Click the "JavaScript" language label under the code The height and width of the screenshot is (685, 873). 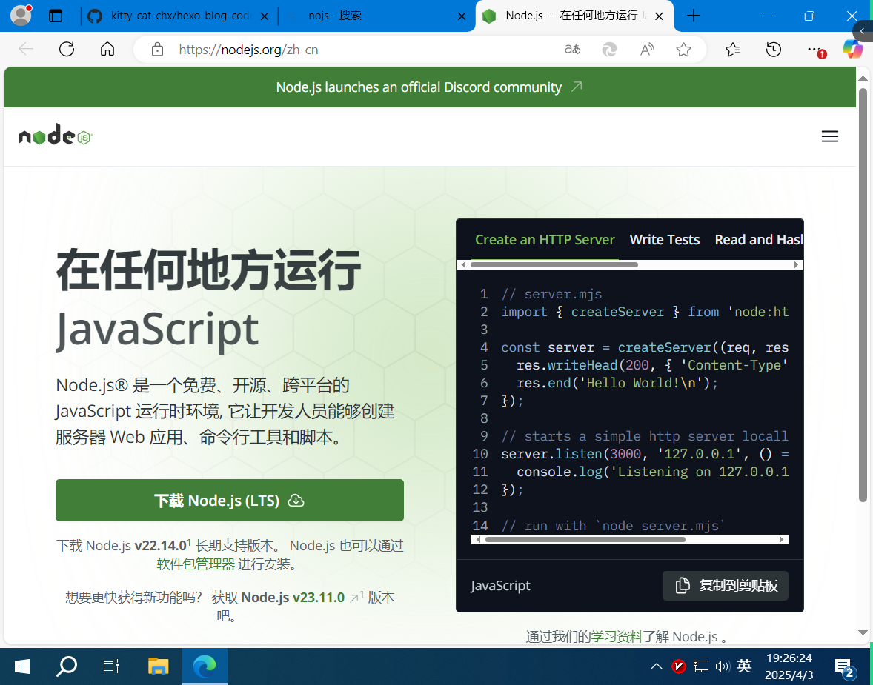(x=500, y=585)
